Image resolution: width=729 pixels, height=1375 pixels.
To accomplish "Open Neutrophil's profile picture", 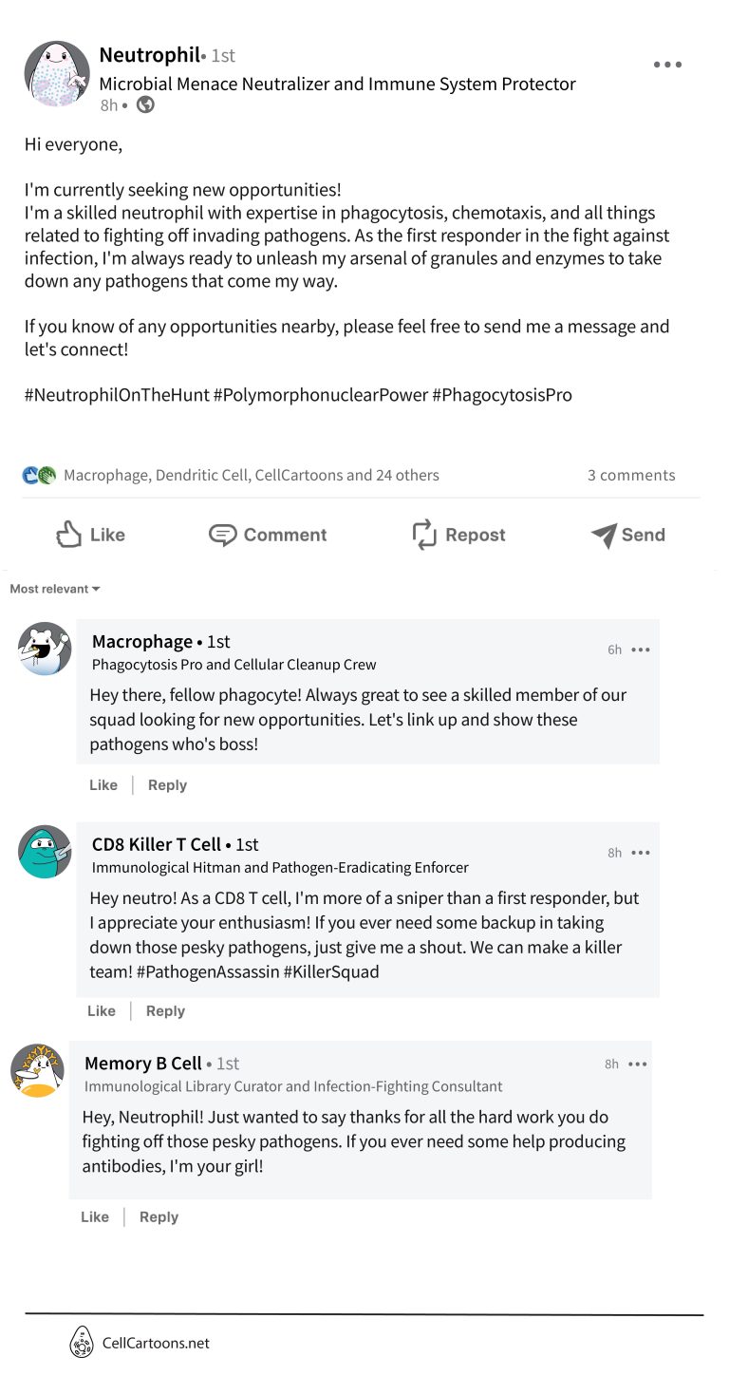I will click(57, 74).
